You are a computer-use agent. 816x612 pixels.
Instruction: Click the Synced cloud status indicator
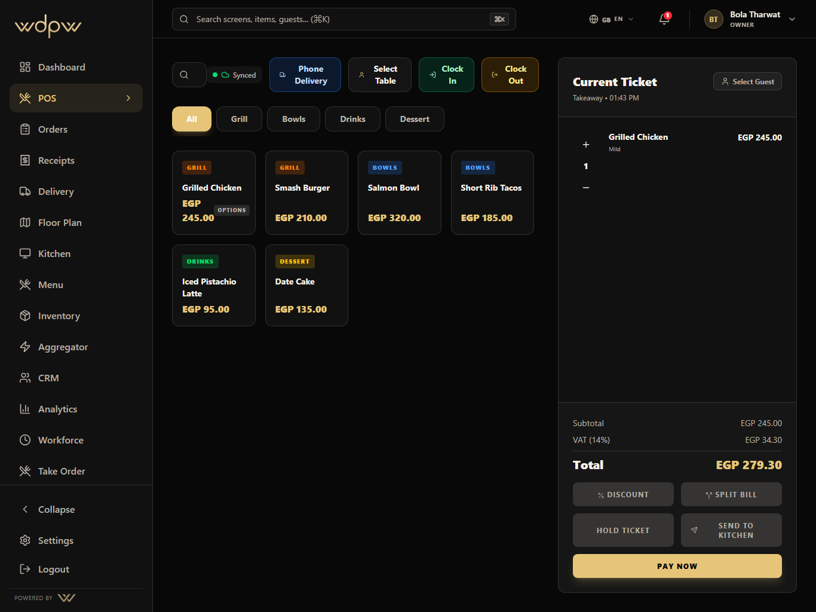[235, 75]
